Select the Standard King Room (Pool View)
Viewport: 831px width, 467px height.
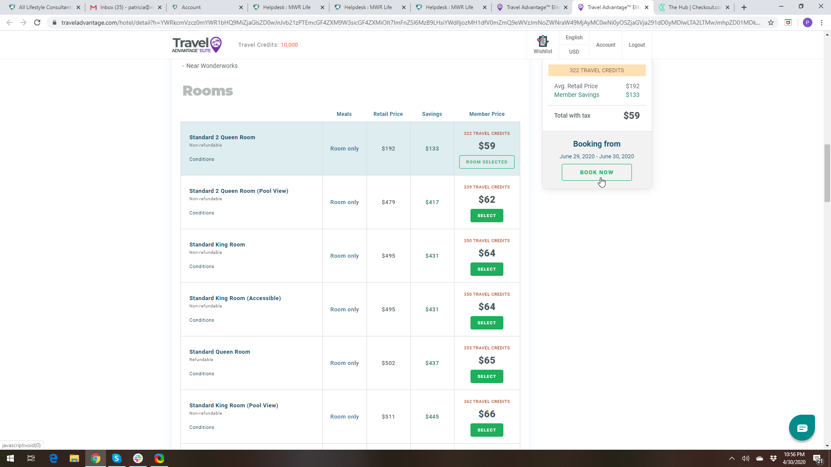click(486, 430)
